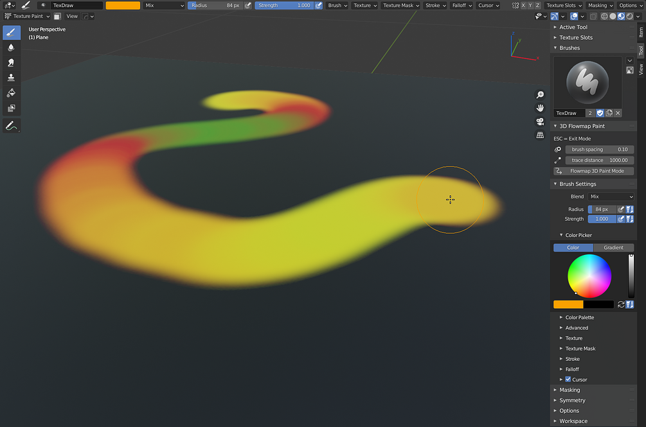This screenshot has width=646, height=427.
Task: Select the Smear tool
Action: tap(11, 62)
